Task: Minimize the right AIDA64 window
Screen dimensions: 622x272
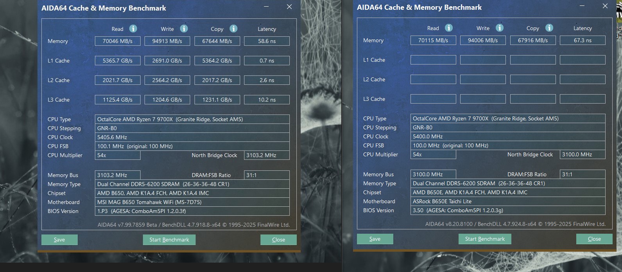Action: 582,6
